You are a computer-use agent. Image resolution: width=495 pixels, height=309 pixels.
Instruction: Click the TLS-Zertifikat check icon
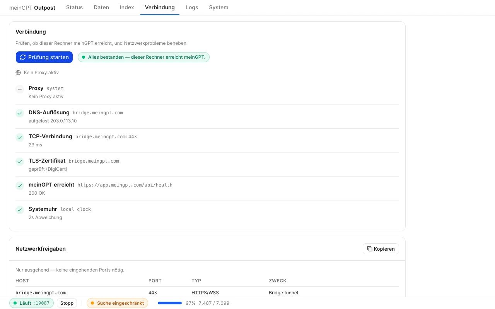coord(20,162)
